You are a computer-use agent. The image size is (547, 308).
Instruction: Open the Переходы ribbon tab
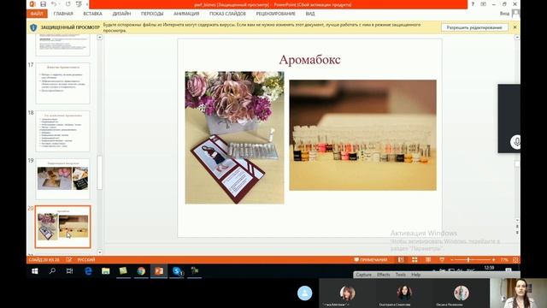pos(152,14)
